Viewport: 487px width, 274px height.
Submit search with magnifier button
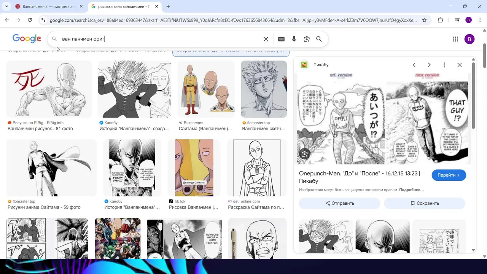point(319,39)
